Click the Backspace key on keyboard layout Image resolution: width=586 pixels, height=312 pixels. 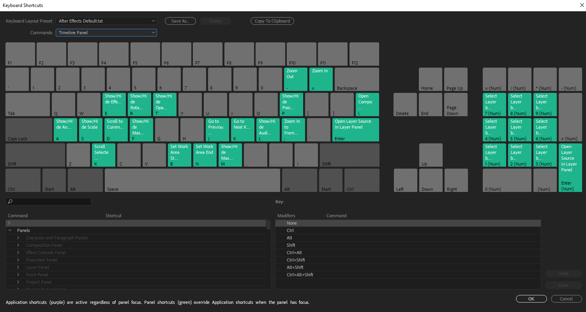coord(357,79)
